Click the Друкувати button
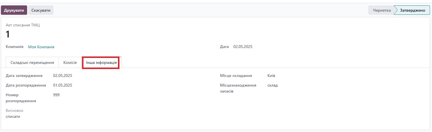This screenshot has height=132, width=432. click(14, 10)
